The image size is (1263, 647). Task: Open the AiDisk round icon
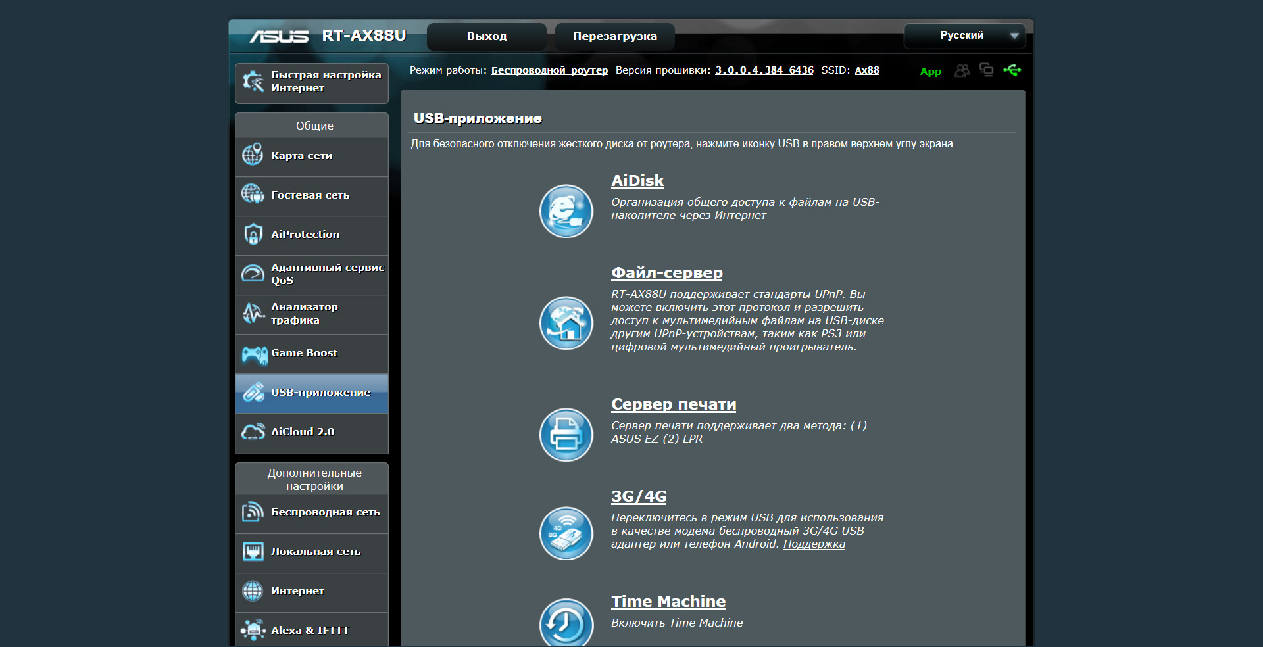tap(566, 211)
